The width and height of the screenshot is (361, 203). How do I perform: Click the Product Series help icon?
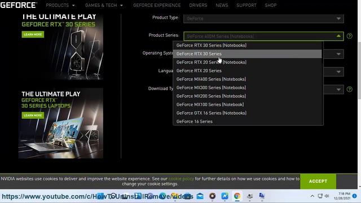pyautogui.click(x=350, y=36)
